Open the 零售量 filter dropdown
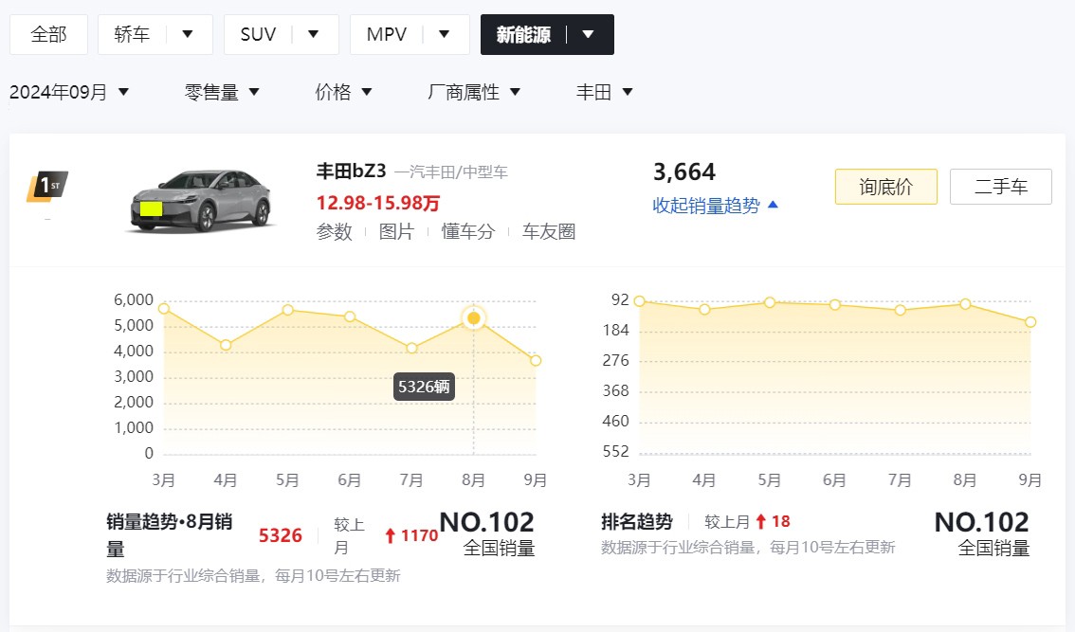 coord(222,92)
